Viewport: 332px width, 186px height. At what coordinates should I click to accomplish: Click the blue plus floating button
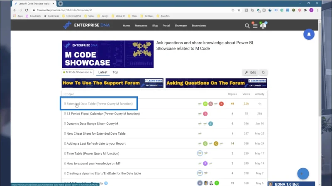click(303, 174)
